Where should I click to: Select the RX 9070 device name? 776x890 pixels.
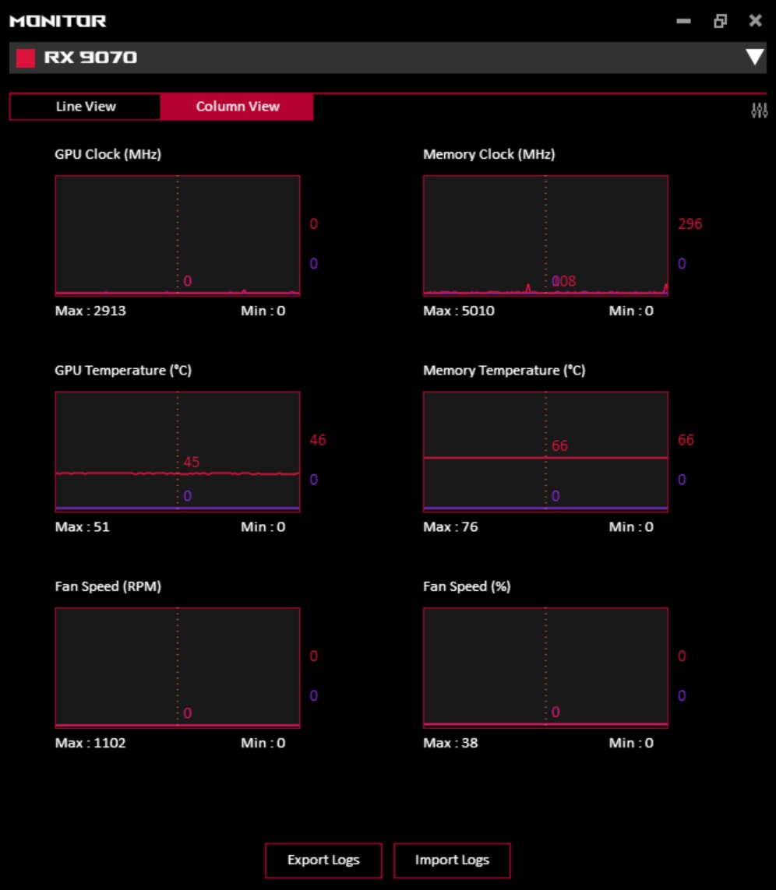coord(90,58)
